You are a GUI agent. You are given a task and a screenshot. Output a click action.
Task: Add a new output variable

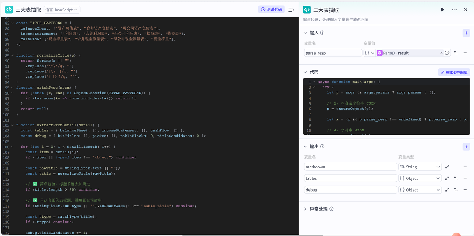(x=466, y=147)
